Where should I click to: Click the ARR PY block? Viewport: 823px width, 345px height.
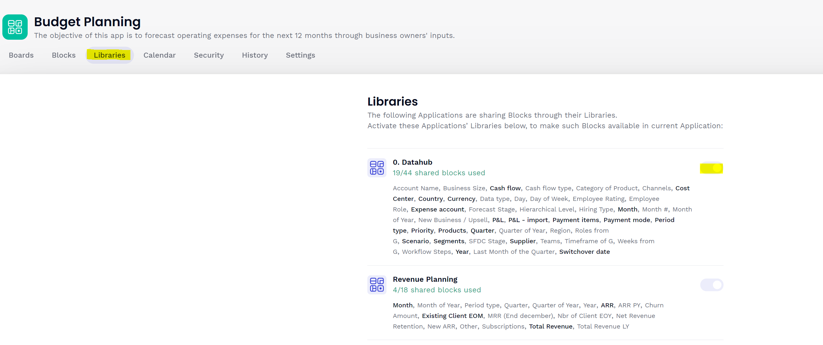point(629,305)
